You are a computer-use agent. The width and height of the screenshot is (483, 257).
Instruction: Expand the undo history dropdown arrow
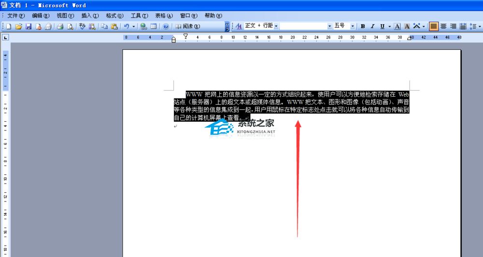click(x=133, y=27)
